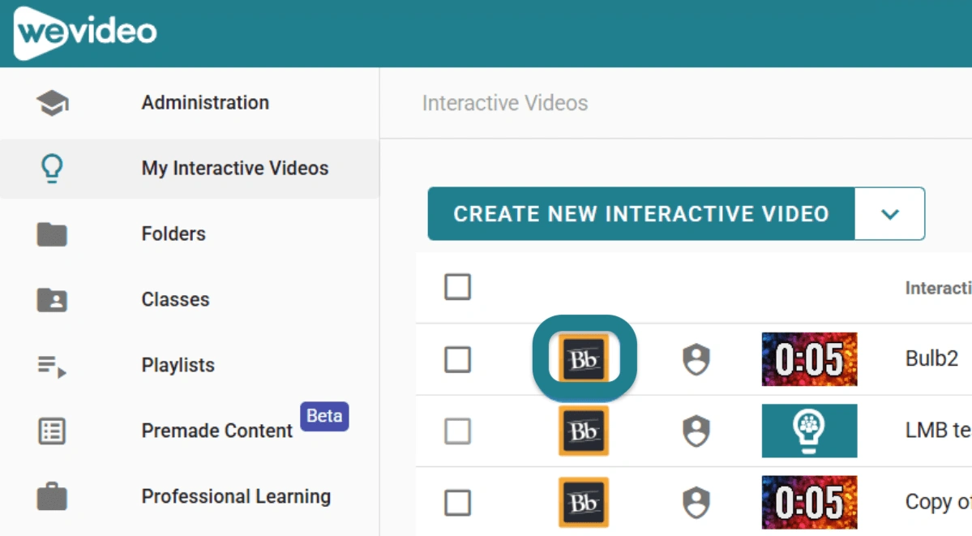Click the Folders folder icon
972x536 pixels.
(52, 234)
